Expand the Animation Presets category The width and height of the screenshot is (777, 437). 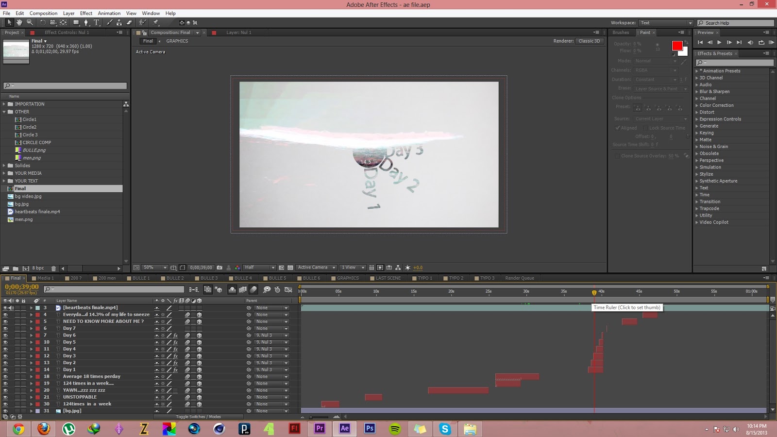[697, 71]
